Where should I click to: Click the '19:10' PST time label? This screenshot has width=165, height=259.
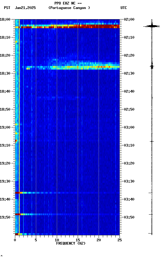(5, 145)
